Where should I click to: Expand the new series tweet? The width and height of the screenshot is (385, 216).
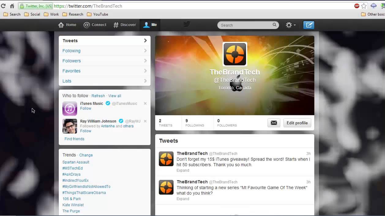(x=183, y=199)
